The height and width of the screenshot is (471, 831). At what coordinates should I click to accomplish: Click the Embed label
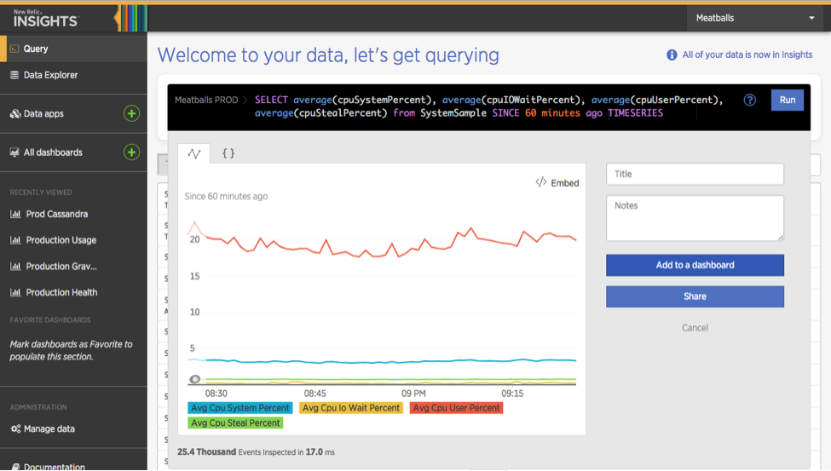coord(565,183)
